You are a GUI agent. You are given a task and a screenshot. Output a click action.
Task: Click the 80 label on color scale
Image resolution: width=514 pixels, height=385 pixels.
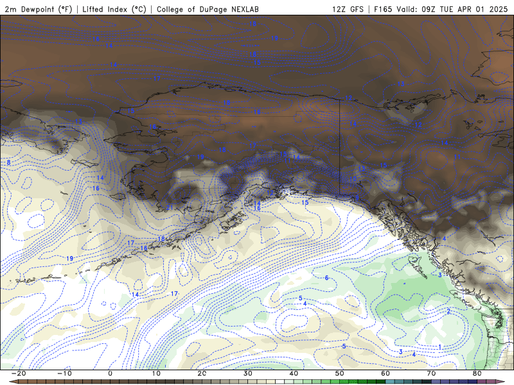tap(477, 373)
